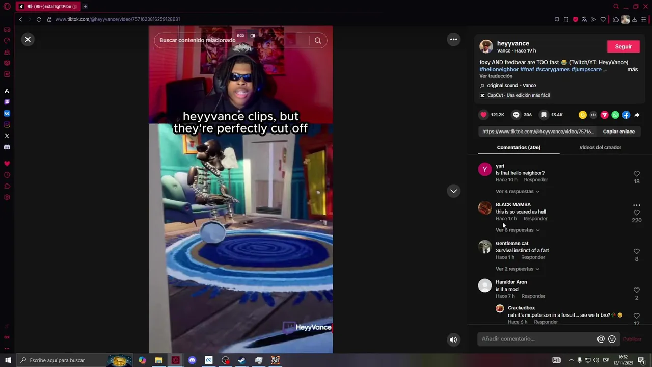Like yuri's comment

pyautogui.click(x=636, y=174)
